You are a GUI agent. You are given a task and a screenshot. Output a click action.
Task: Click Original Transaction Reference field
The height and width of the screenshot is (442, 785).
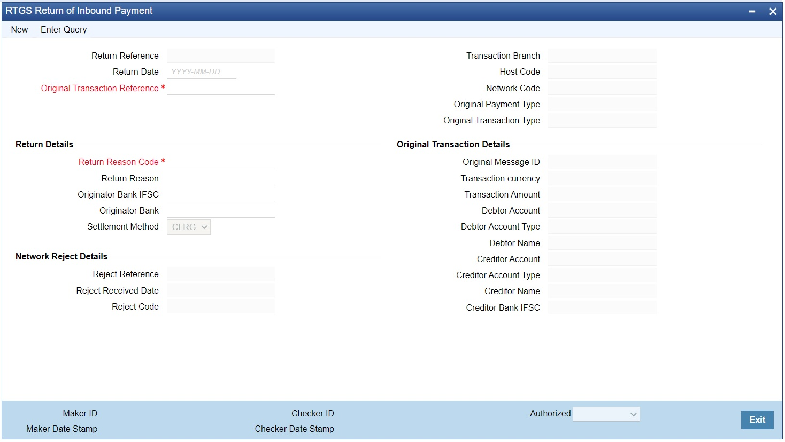point(221,88)
